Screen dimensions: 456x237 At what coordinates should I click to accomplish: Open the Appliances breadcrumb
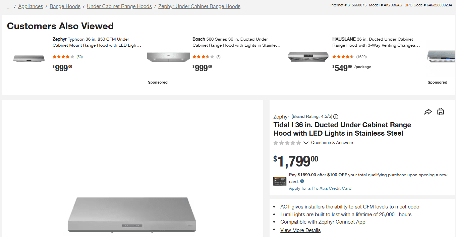(x=31, y=6)
